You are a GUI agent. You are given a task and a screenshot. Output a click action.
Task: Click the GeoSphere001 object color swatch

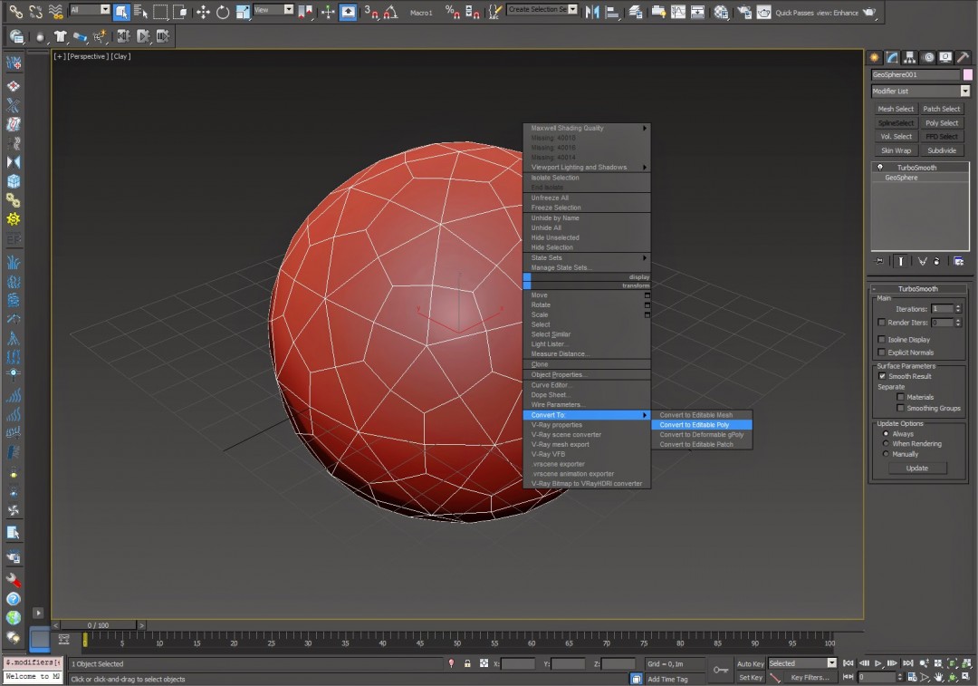968,72
